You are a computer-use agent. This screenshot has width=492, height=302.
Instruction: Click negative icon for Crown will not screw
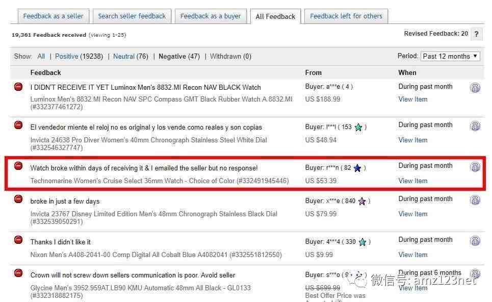tap(18, 273)
